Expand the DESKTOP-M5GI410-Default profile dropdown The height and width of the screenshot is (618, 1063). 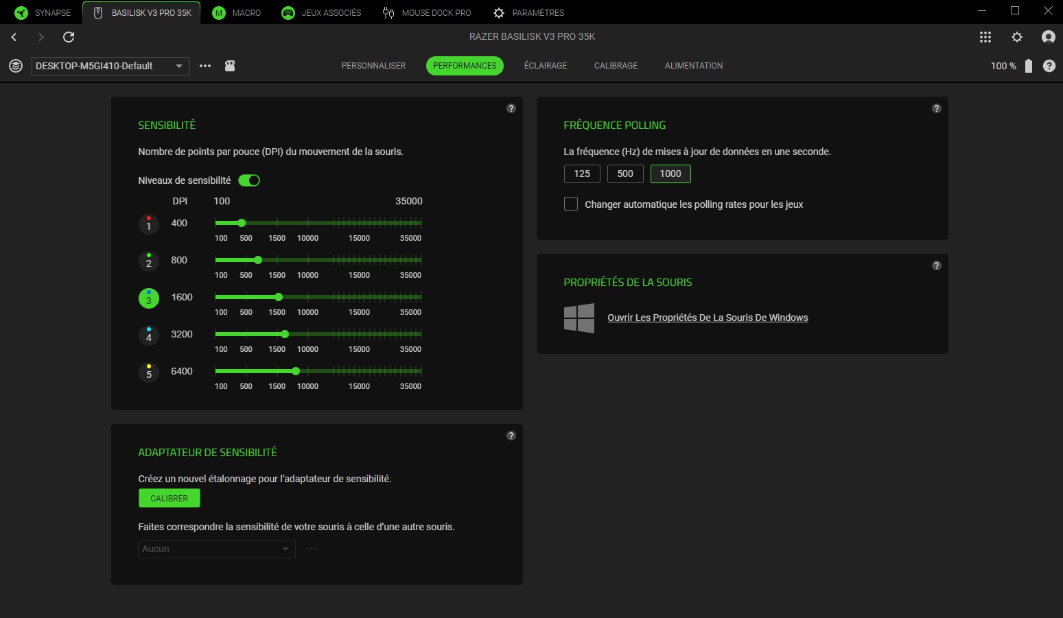(x=178, y=66)
